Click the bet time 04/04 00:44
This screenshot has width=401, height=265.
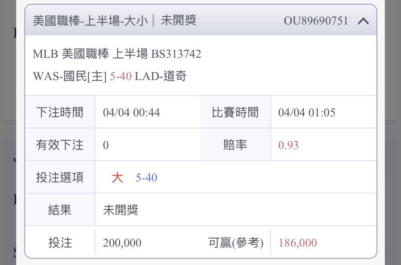[131, 113]
